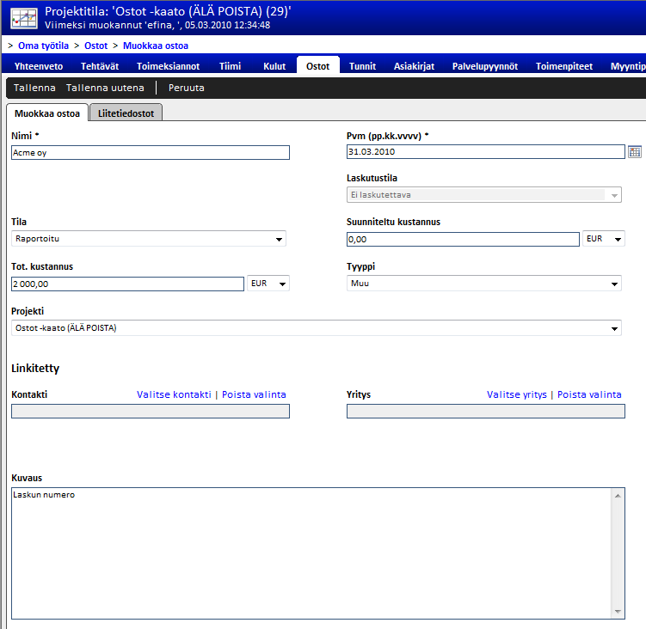Click Poista valinta next to Yritys

589,394
